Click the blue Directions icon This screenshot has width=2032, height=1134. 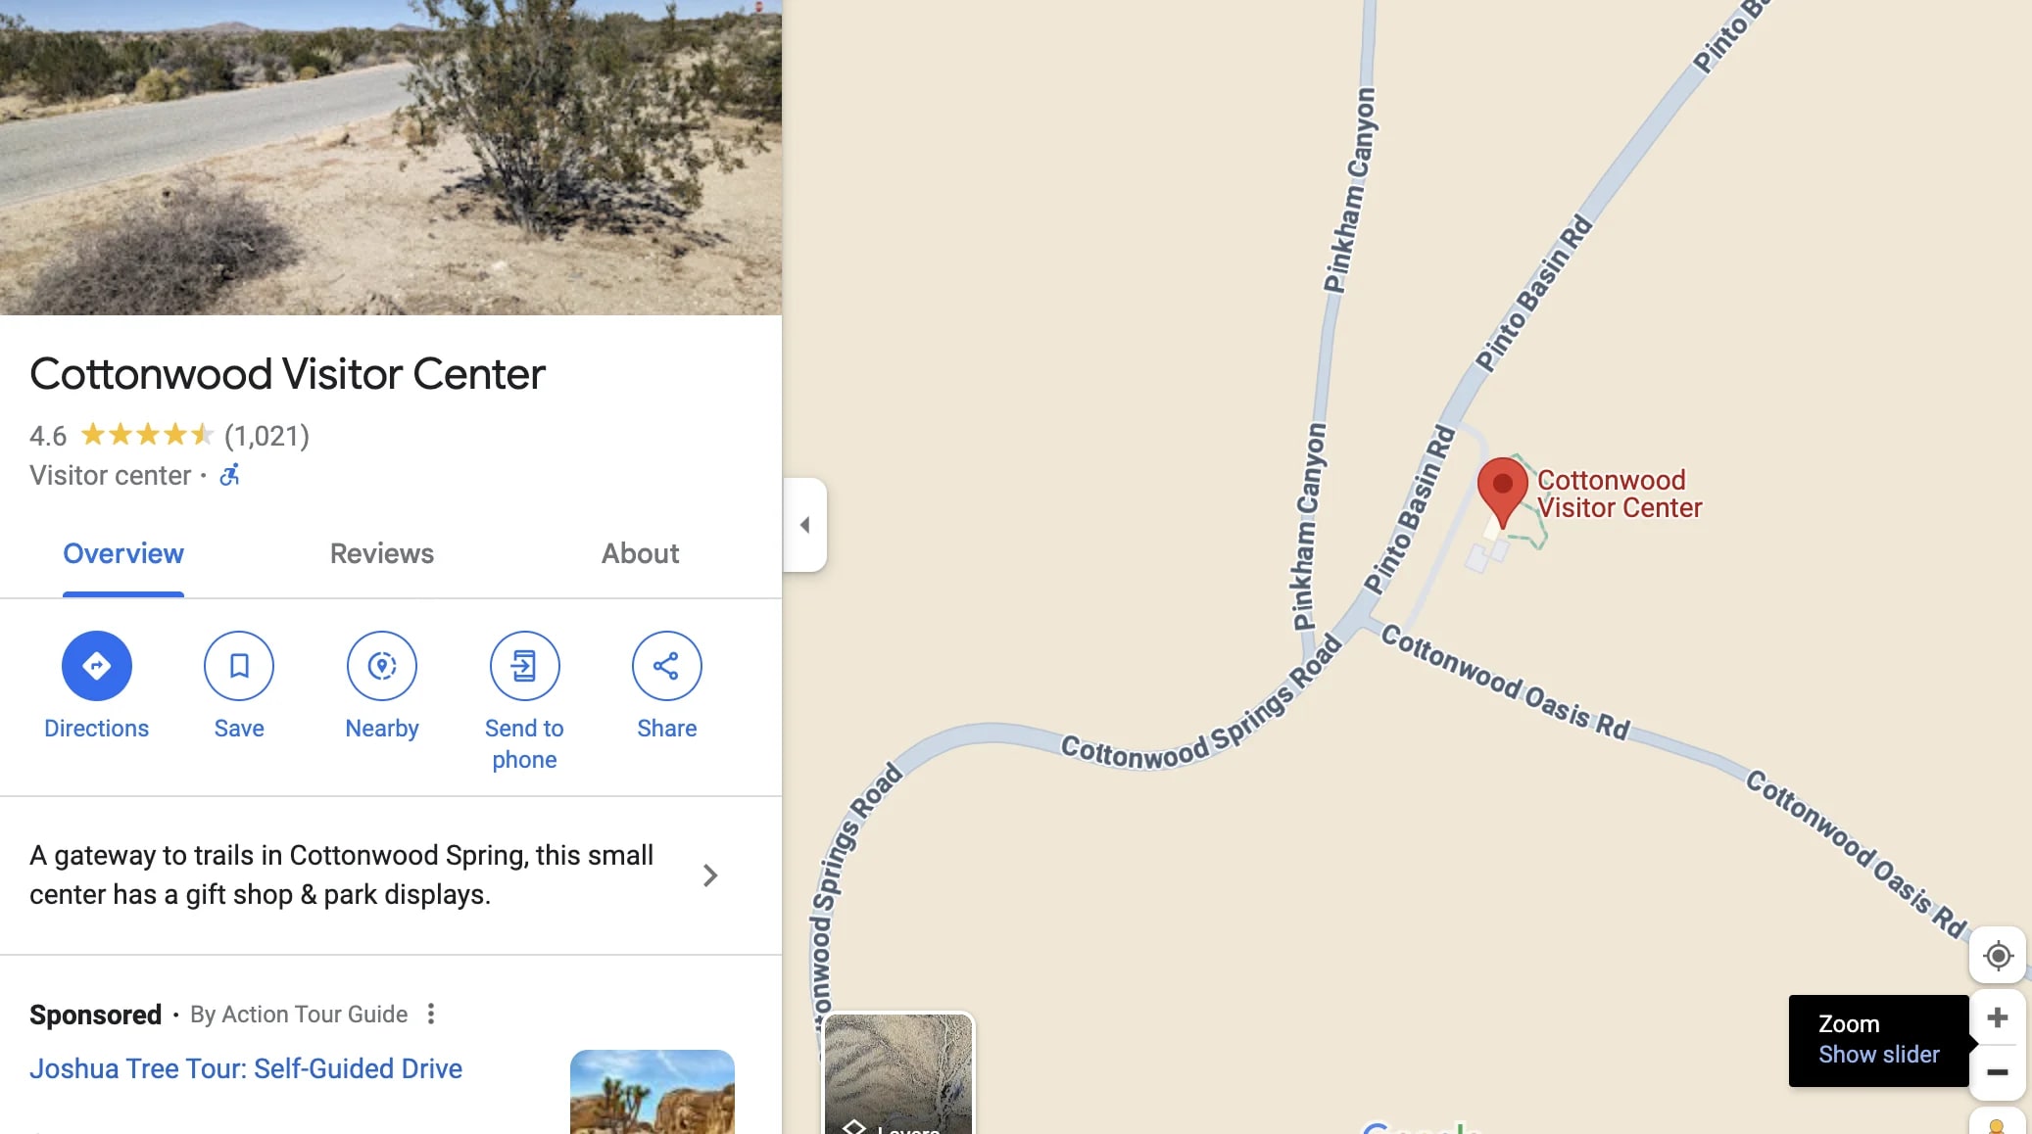[96, 666]
